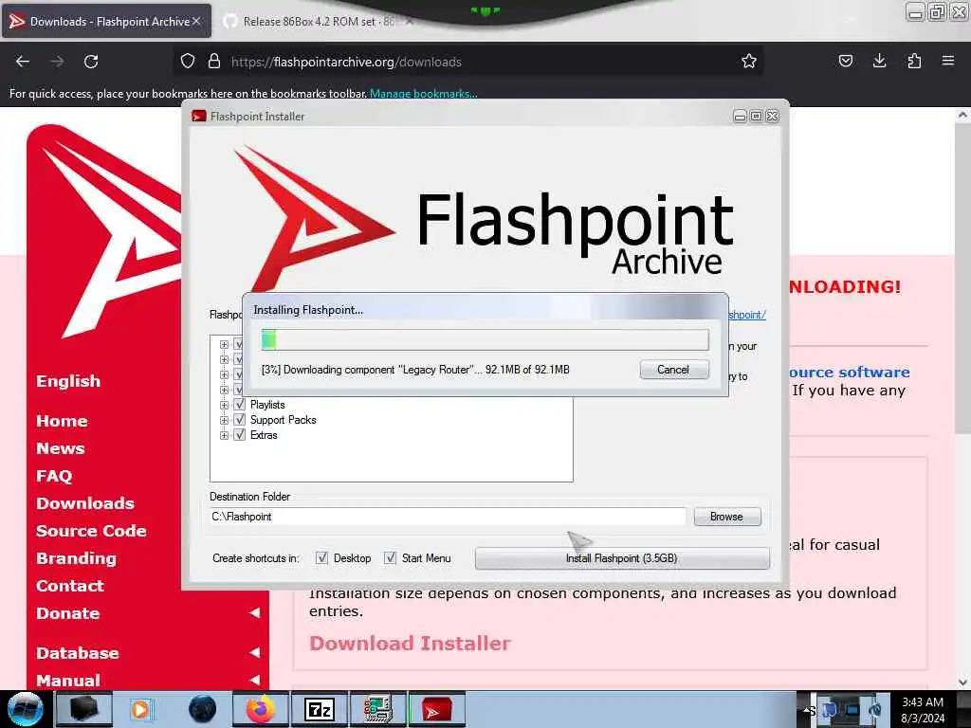Open Branding in the site sidebar
Screen dimensions: 971x728
(76, 558)
